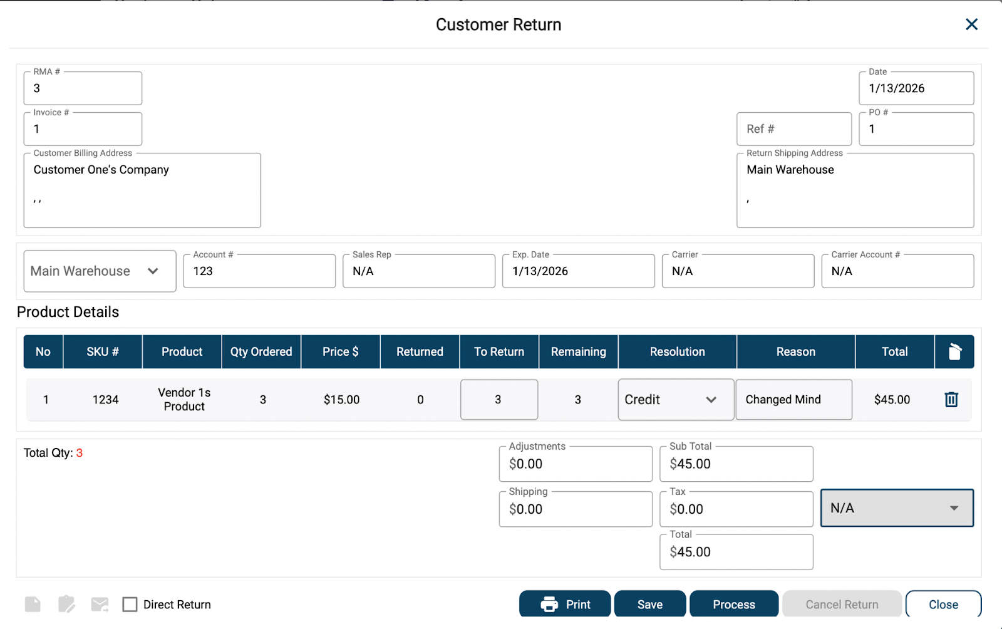Focus the Ref # input field
The image size is (1002, 629).
(793, 129)
